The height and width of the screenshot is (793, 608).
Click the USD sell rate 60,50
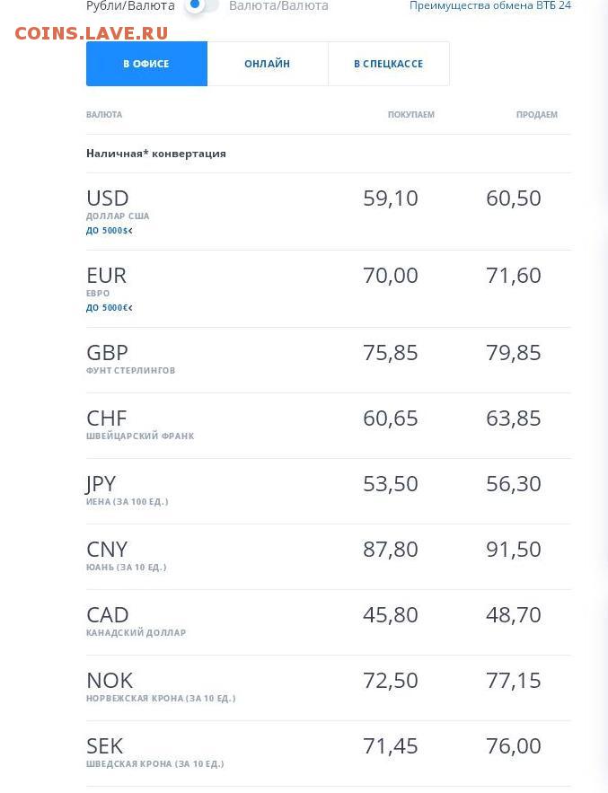click(514, 198)
